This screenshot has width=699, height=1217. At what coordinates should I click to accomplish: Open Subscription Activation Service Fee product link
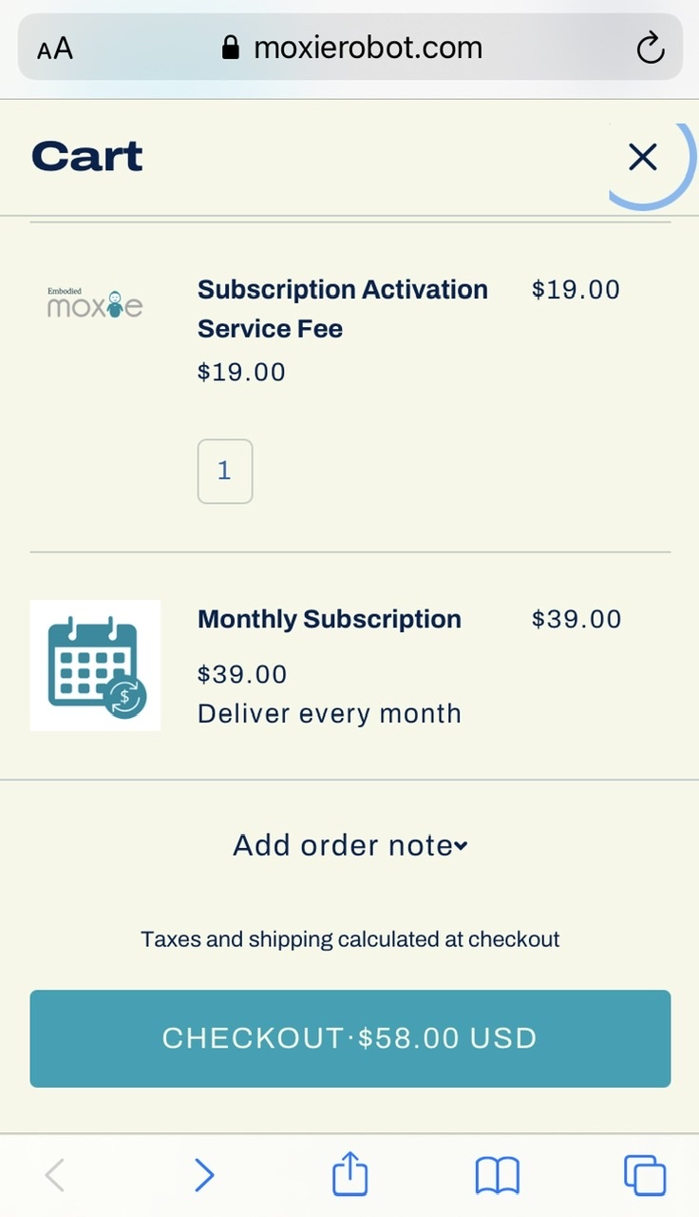pos(342,308)
